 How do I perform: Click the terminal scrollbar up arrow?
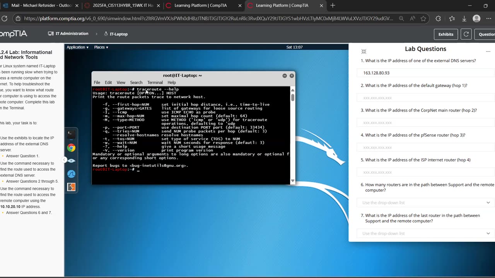[293, 90]
